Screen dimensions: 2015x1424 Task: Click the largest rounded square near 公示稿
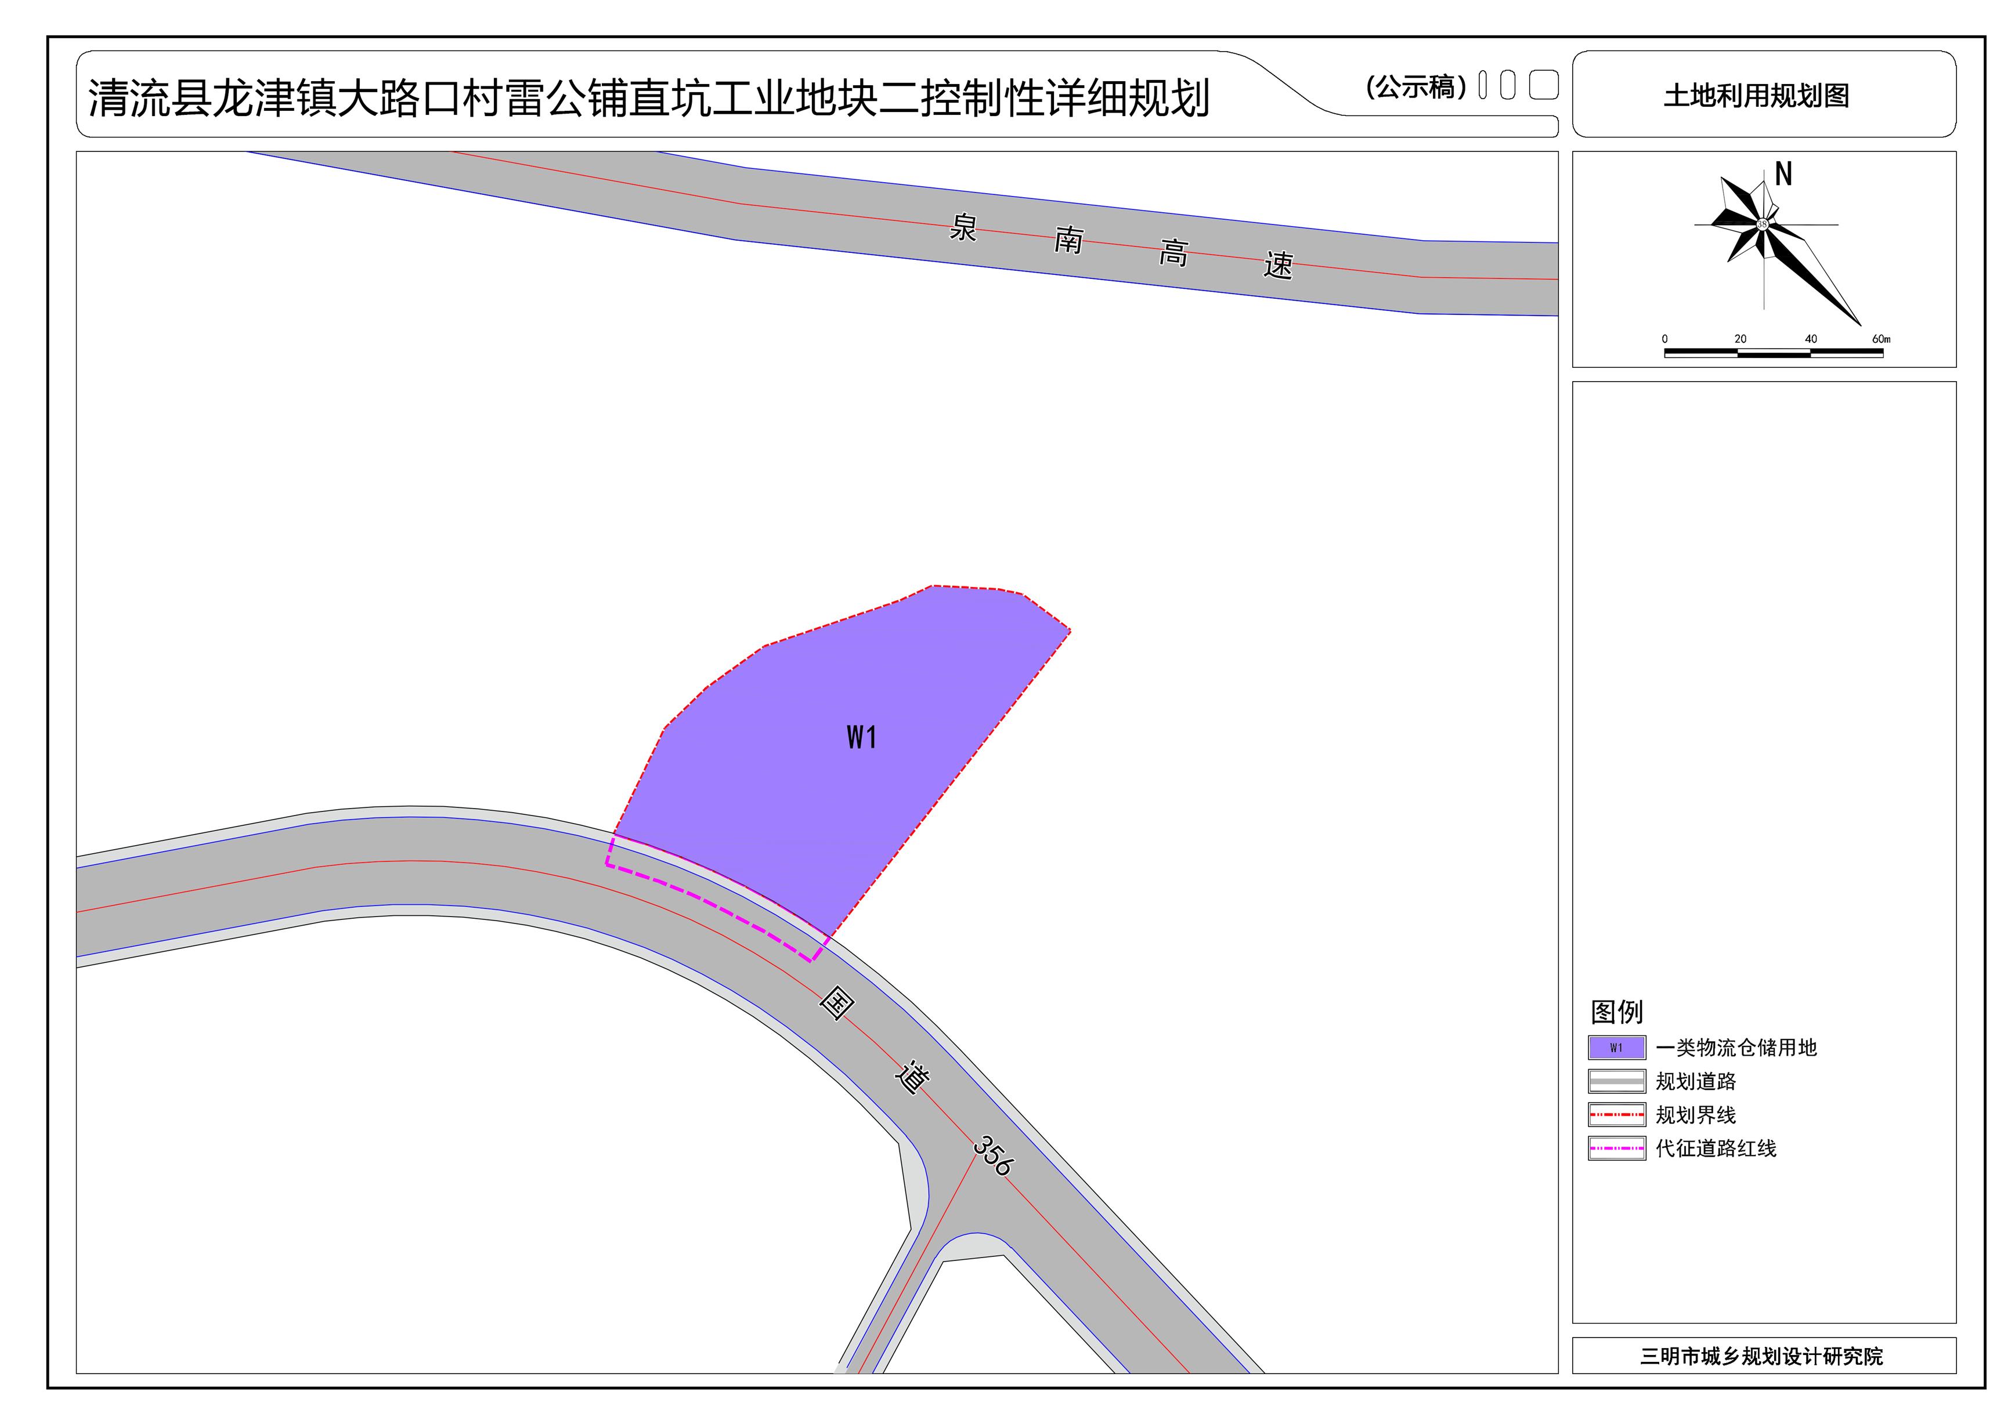tap(1544, 85)
